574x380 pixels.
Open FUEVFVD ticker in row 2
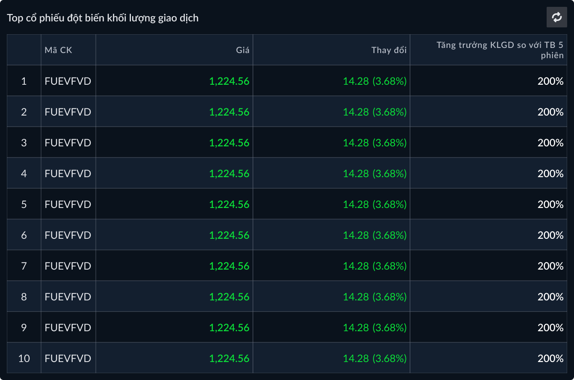coord(68,112)
